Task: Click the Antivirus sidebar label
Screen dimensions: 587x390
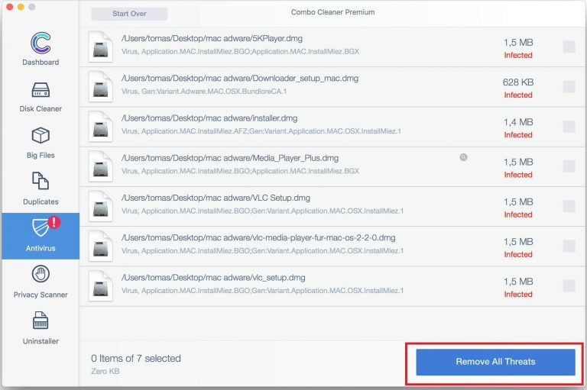Action: click(41, 248)
